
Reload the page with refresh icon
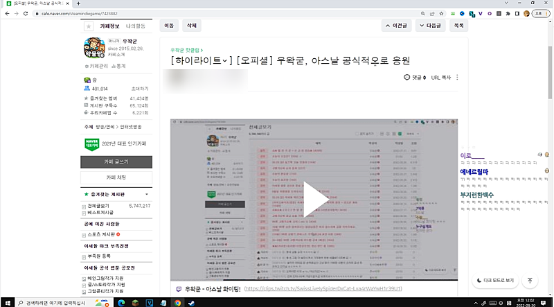[x=26, y=13]
